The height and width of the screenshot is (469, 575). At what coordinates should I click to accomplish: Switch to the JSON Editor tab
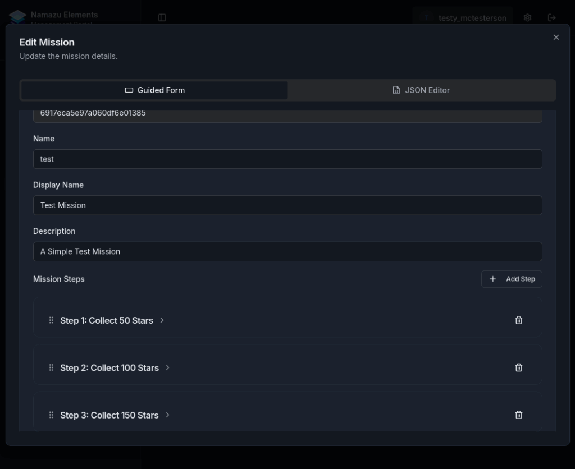click(x=421, y=90)
